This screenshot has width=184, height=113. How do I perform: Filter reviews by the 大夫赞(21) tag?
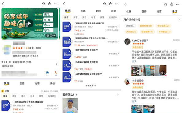point(131,32)
